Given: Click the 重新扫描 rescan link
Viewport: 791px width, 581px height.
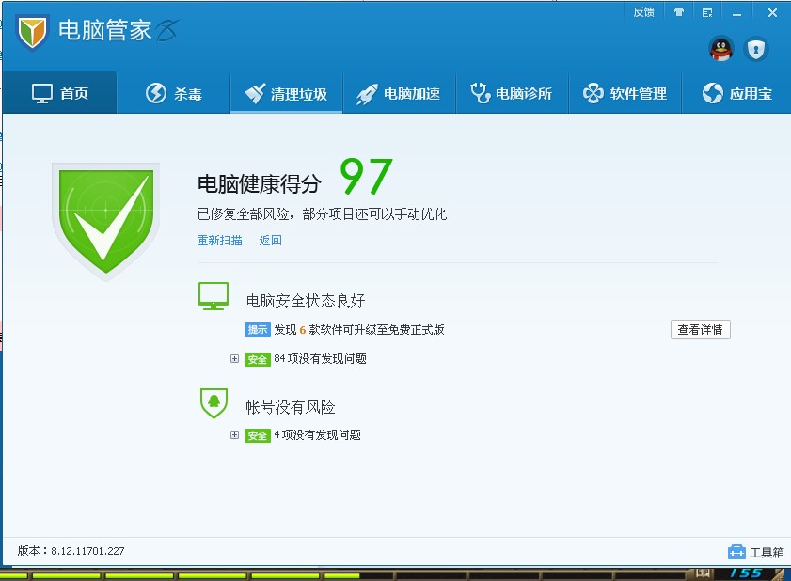Looking at the screenshot, I should [x=219, y=241].
